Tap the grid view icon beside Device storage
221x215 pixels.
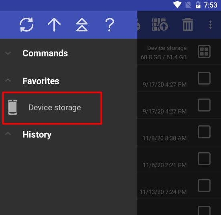click(204, 52)
